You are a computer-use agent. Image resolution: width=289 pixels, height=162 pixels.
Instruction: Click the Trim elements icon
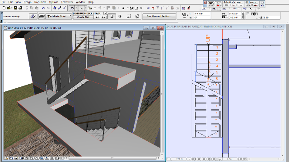point(108,8)
